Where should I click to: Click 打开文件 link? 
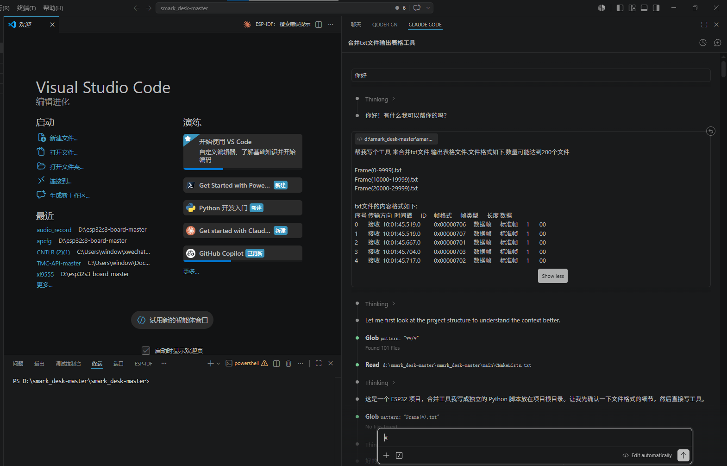click(63, 152)
